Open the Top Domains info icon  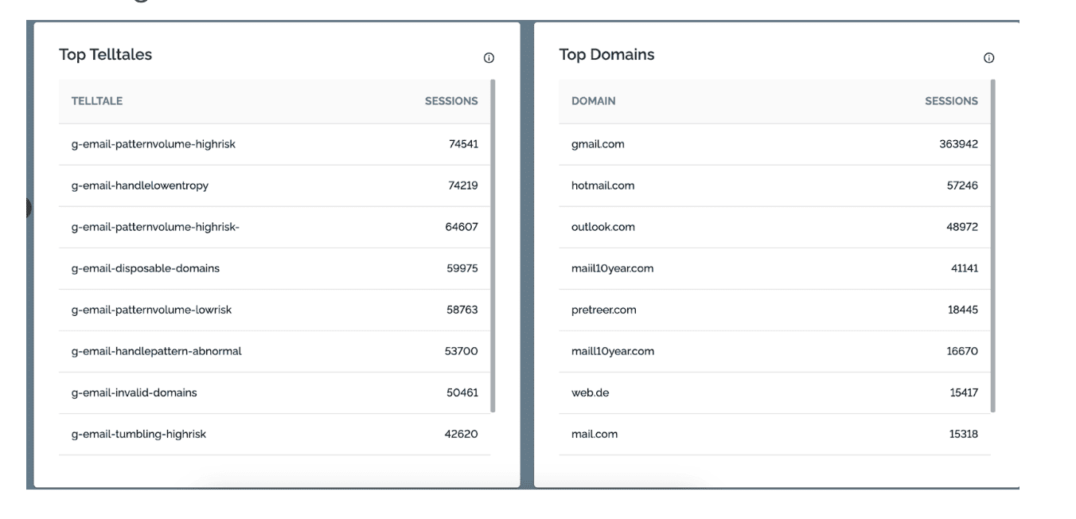tap(988, 58)
